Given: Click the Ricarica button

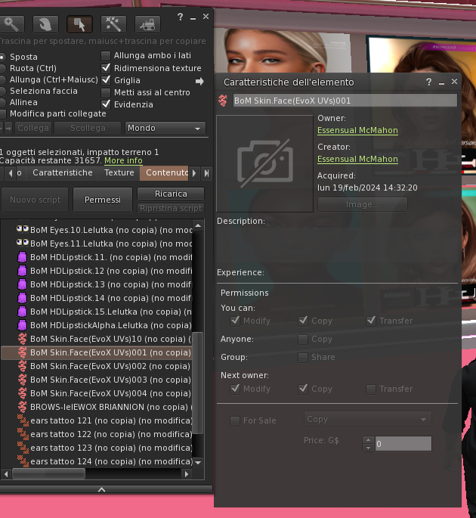Looking at the screenshot, I should click(171, 194).
